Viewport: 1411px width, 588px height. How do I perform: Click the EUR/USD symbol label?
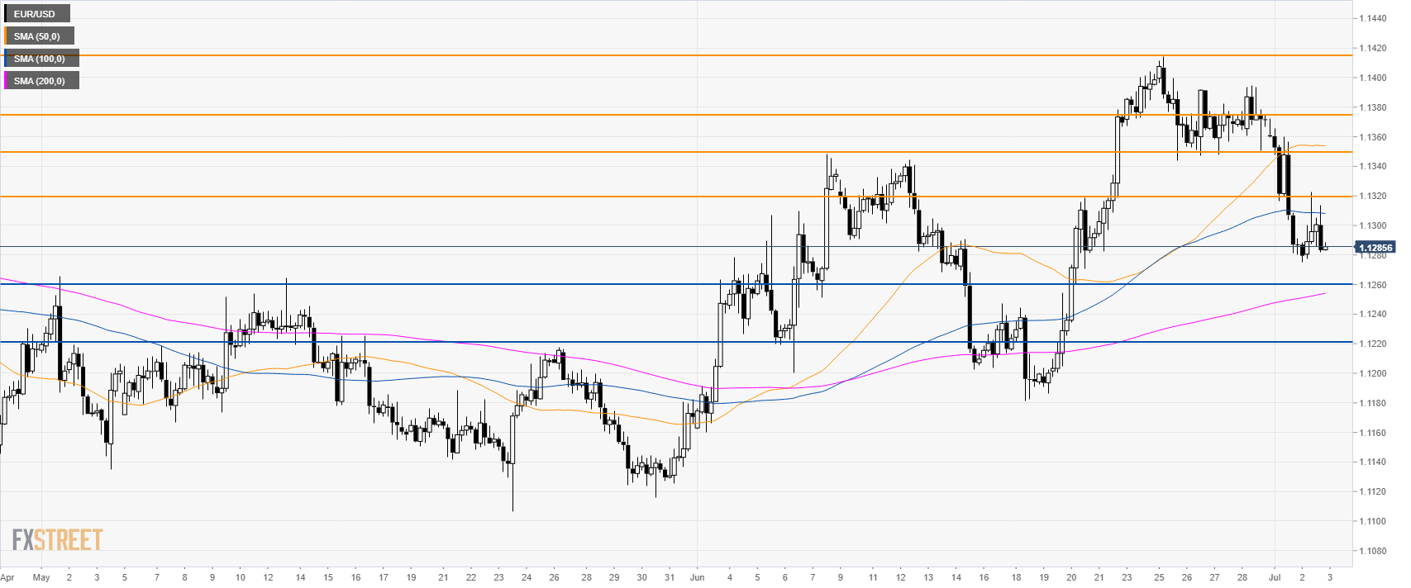(x=35, y=14)
